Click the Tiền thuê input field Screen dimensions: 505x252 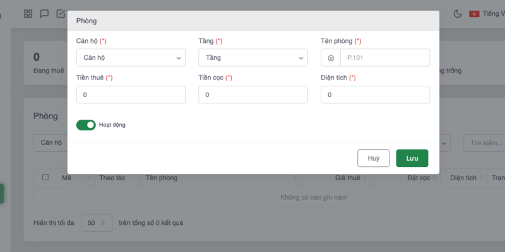click(131, 94)
